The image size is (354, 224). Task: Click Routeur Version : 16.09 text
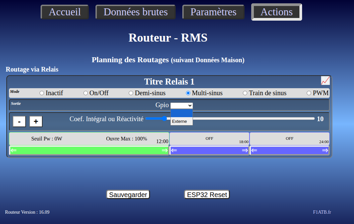(x=27, y=212)
